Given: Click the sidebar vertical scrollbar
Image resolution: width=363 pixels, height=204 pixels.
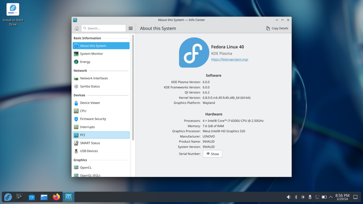Looking at the screenshot, I should 133,87.
